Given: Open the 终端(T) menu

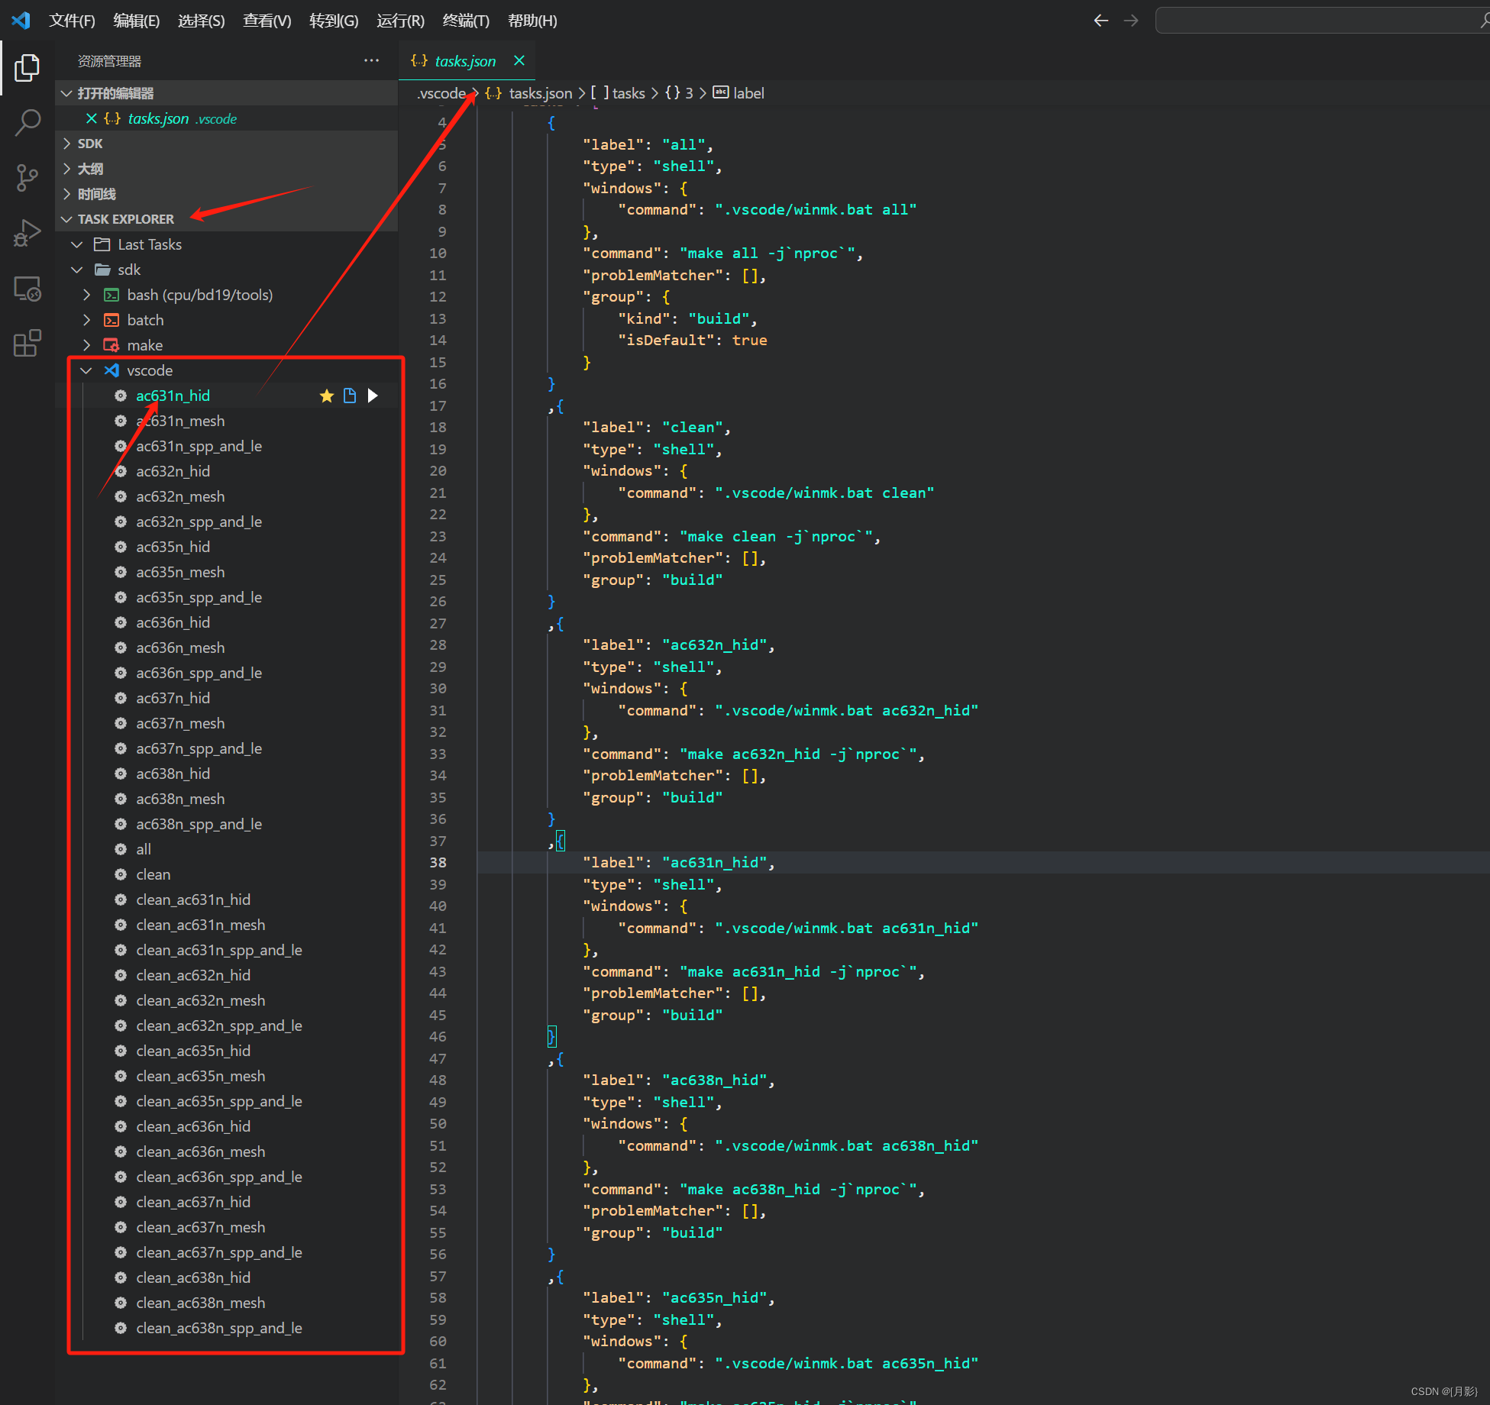Looking at the screenshot, I should click(x=466, y=21).
